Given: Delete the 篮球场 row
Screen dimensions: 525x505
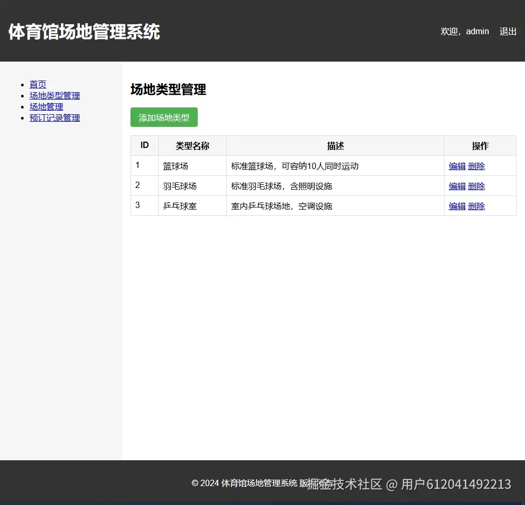Looking at the screenshot, I should point(477,166).
